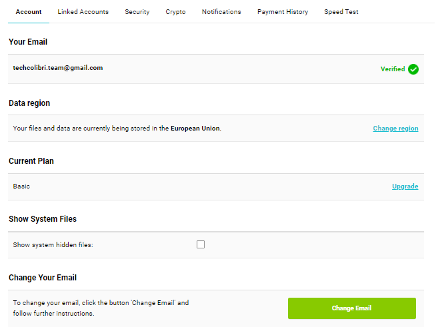The width and height of the screenshot is (448, 333).
Task: Click the bold European Union text
Action: point(195,129)
